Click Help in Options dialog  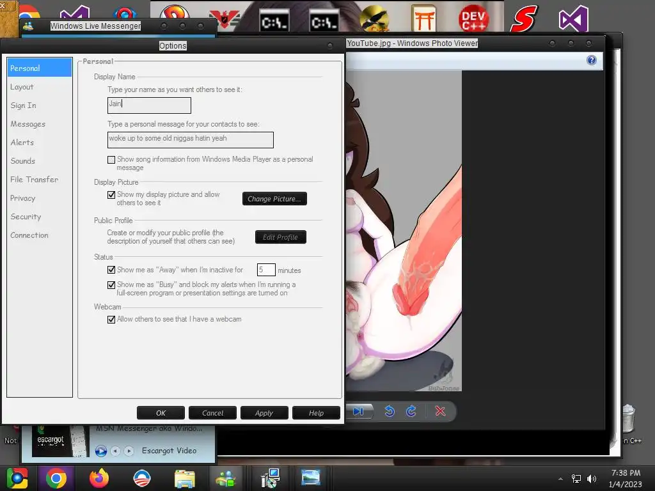pos(316,413)
